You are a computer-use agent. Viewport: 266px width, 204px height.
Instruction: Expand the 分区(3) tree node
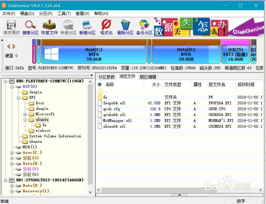[12, 158]
